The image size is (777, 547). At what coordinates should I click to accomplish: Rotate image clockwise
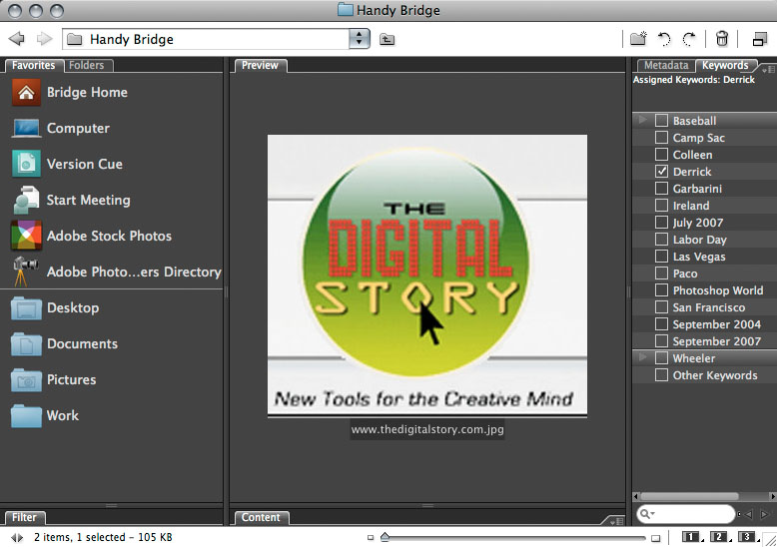click(x=689, y=39)
